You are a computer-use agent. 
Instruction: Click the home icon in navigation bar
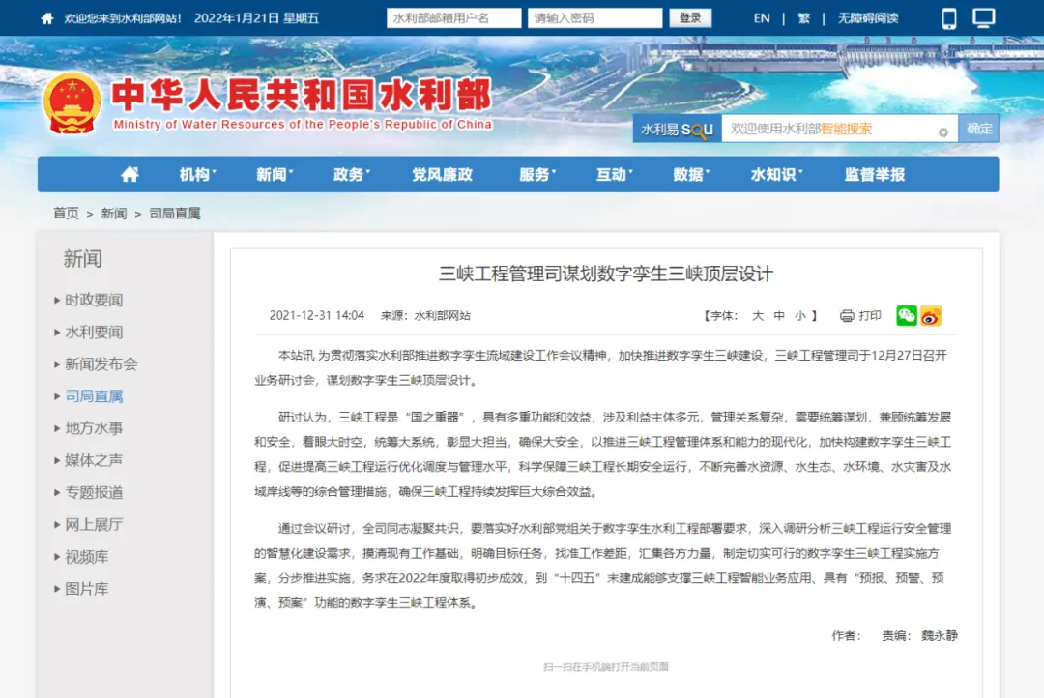pyautogui.click(x=130, y=175)
